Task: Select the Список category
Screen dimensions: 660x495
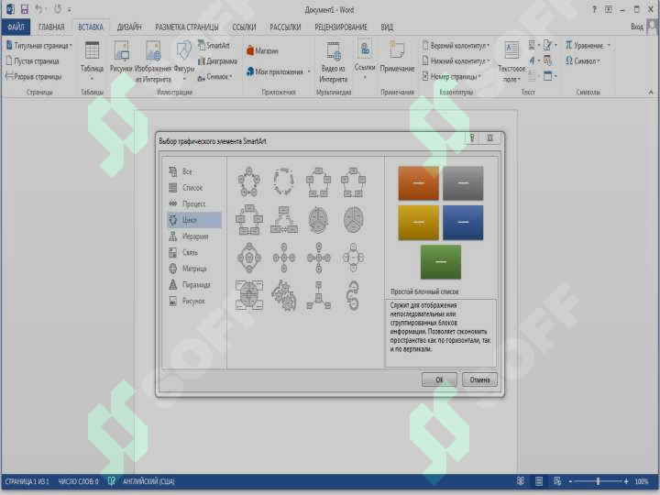Action: pos(194,188)
